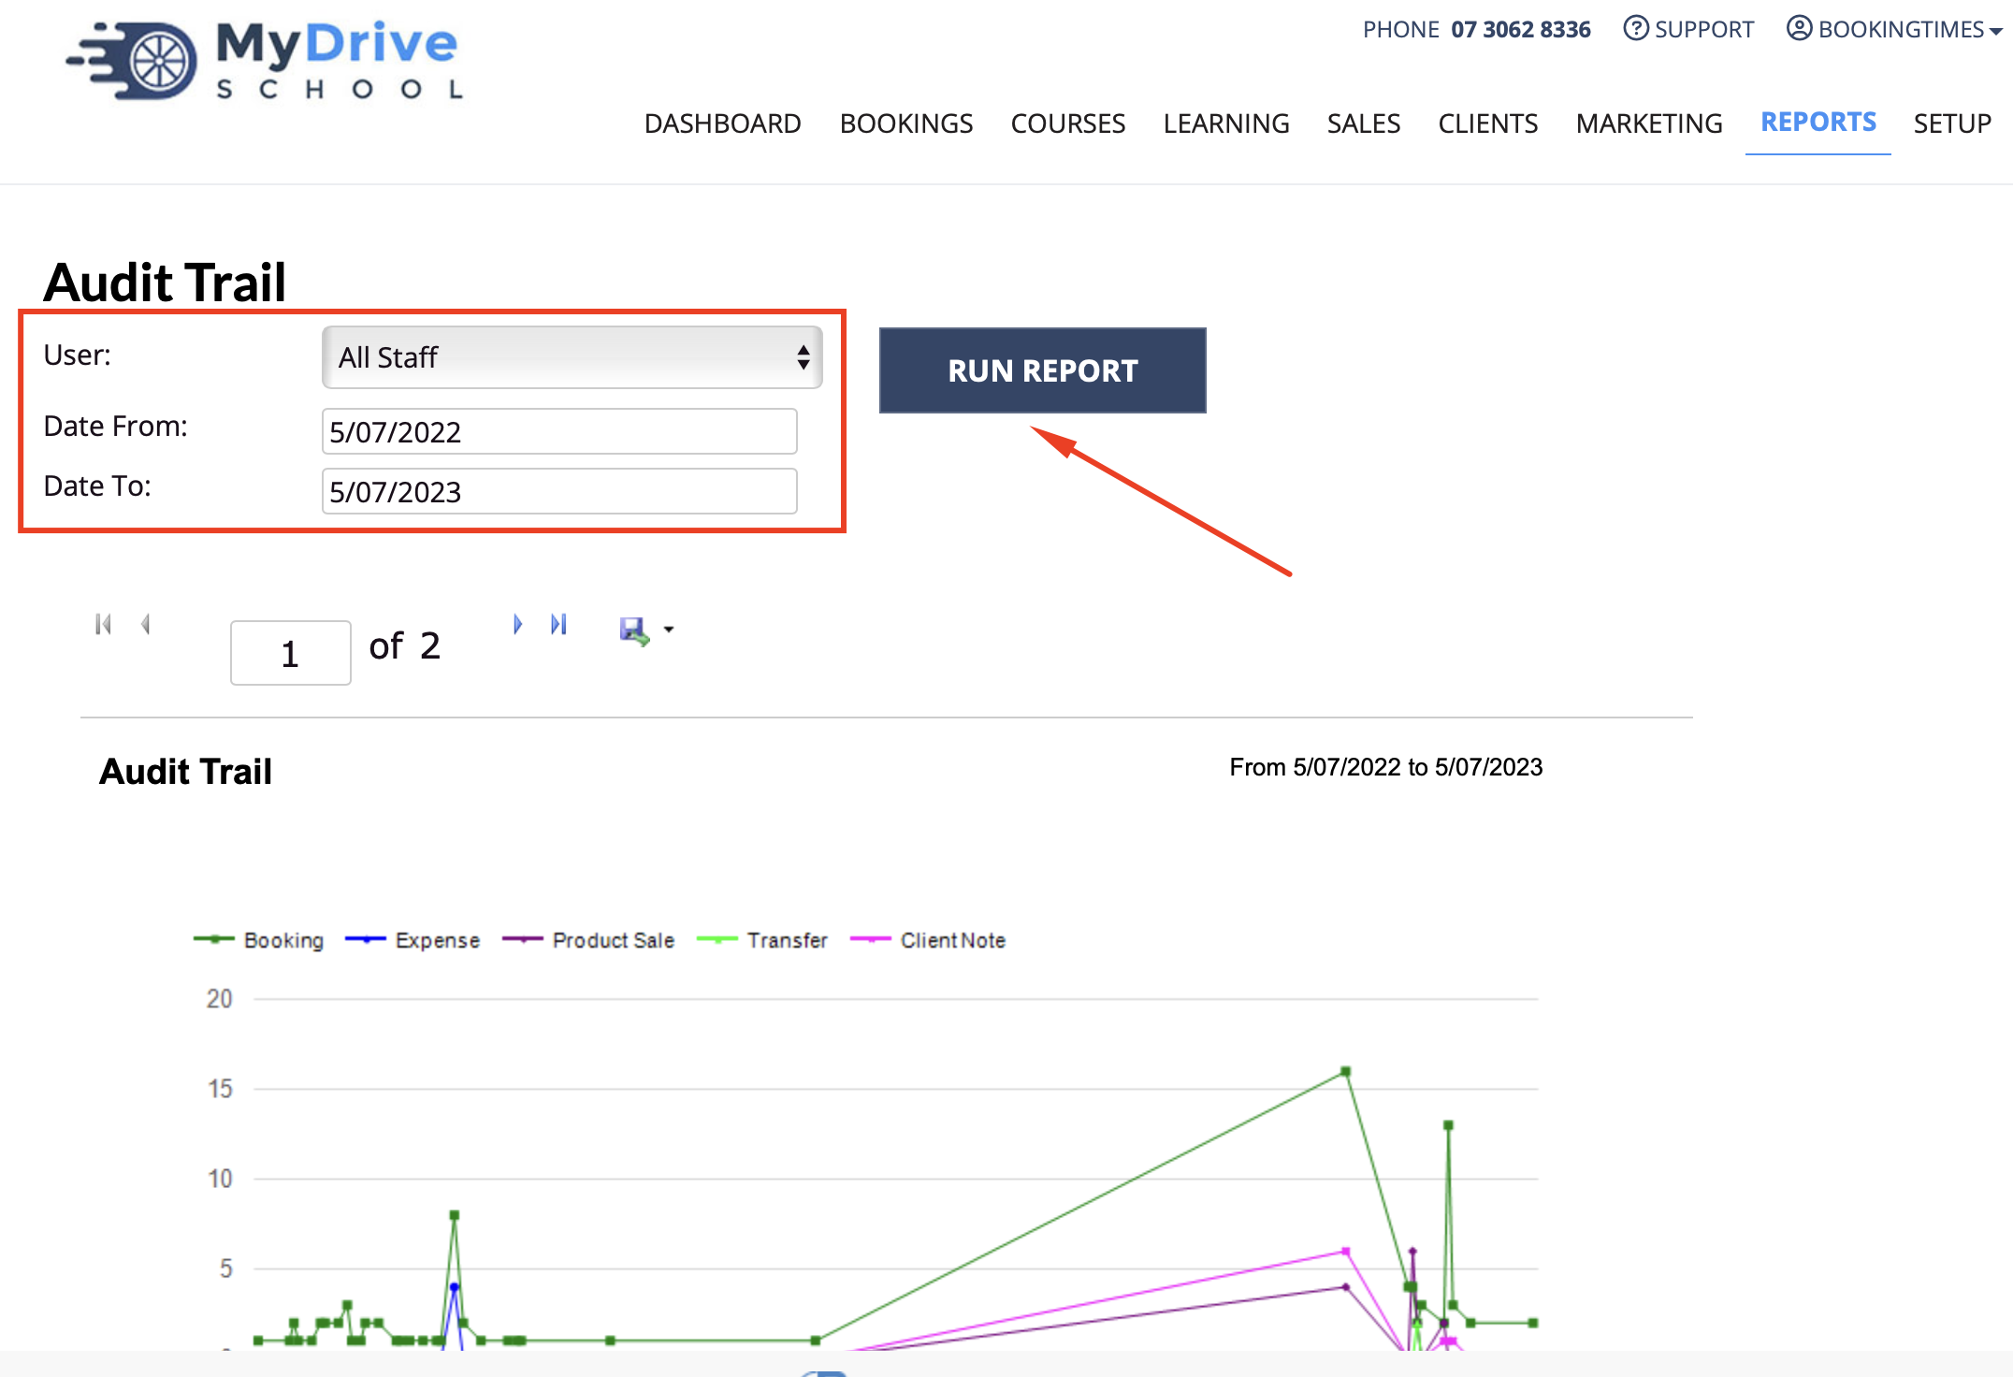
Task: Click the y-axis value 10
Action: [219, 1179]
